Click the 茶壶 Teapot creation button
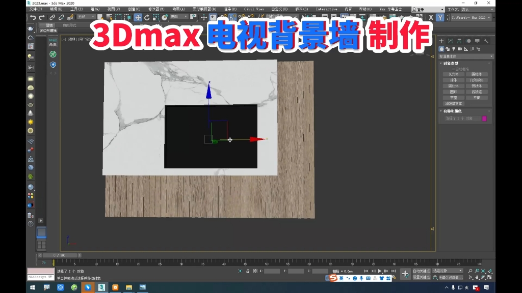 click(453, 97)
